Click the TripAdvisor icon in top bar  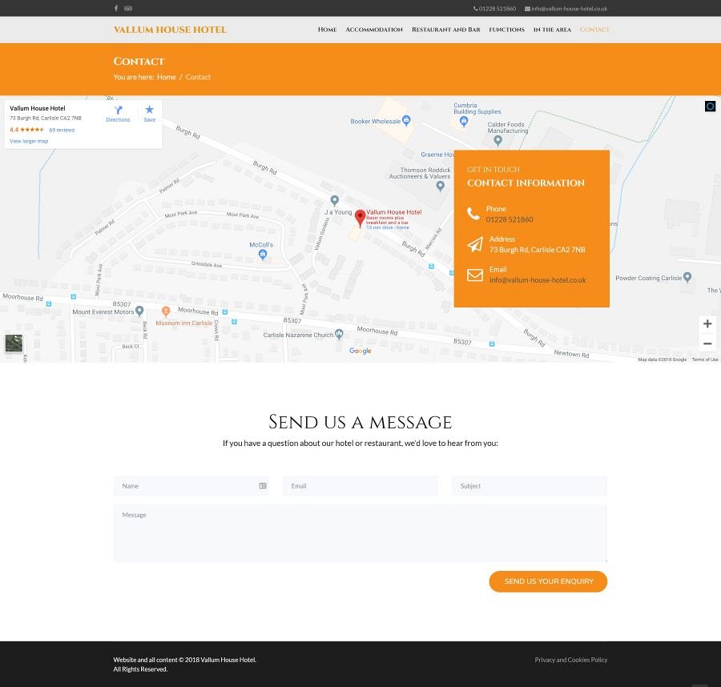pyautogui.click(x=128, y=9)
